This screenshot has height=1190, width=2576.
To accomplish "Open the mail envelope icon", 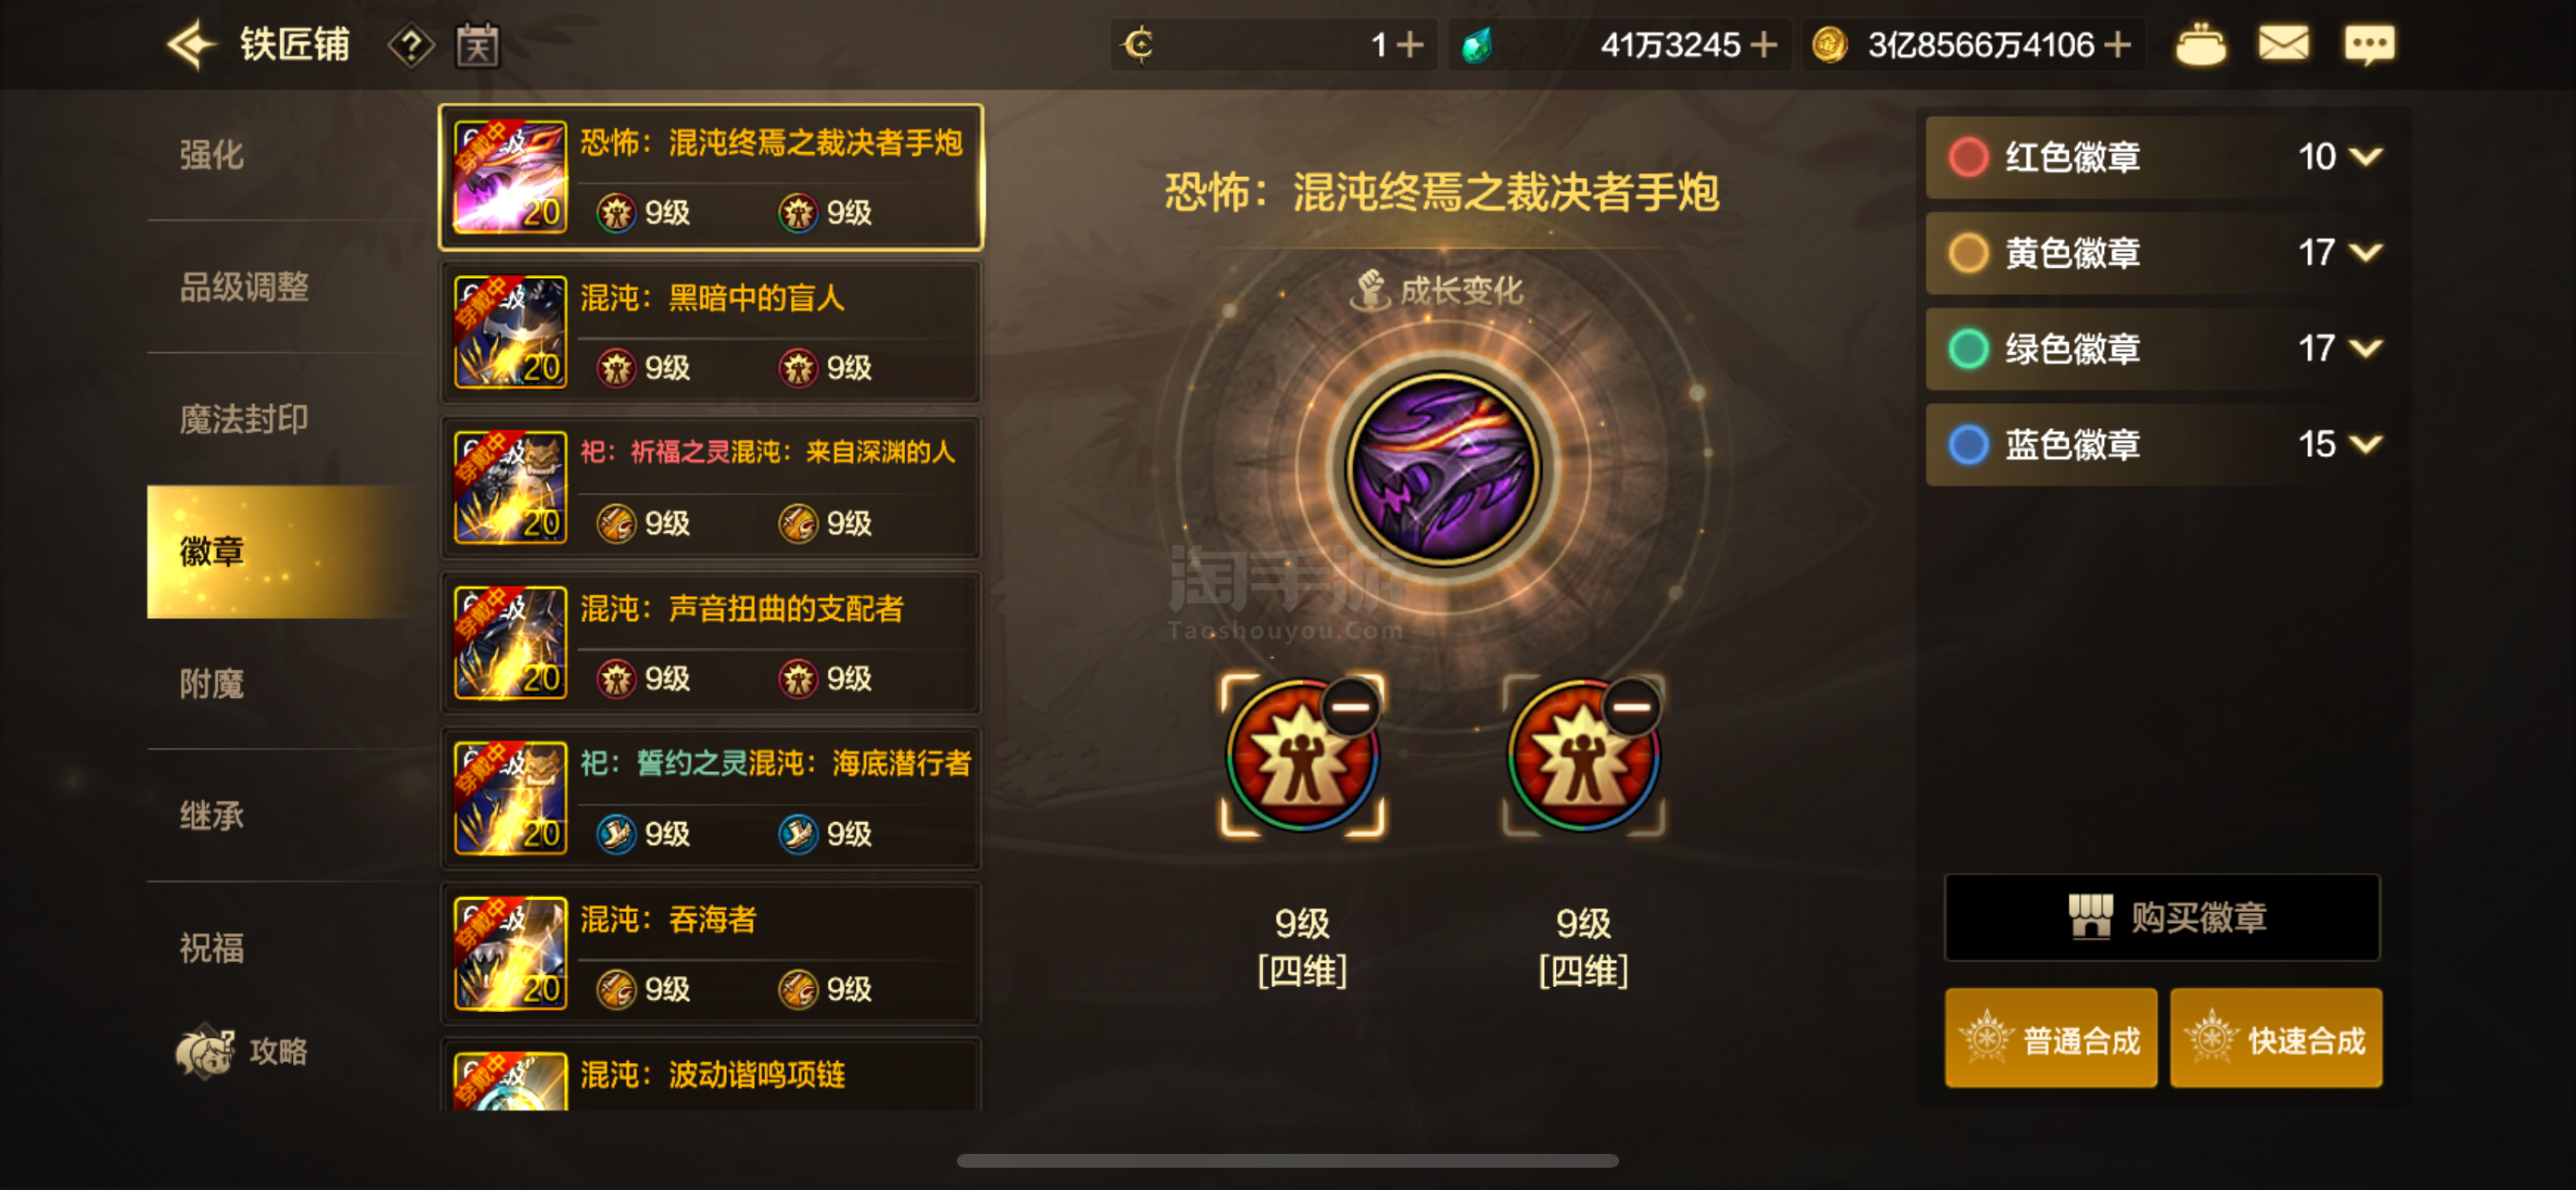I will click(2283, 44).
